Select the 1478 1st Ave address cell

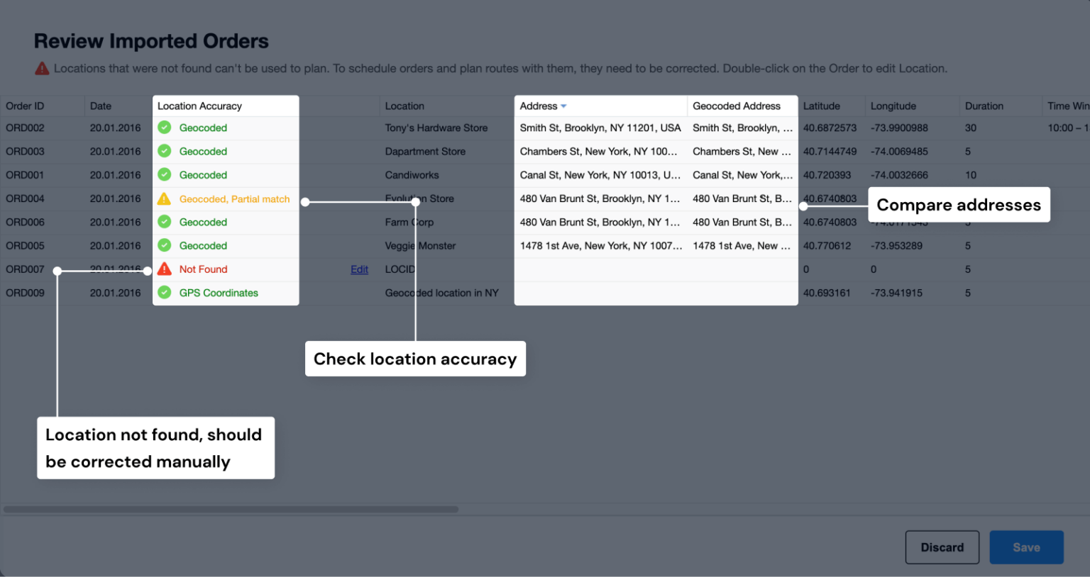tap(600, 246)
